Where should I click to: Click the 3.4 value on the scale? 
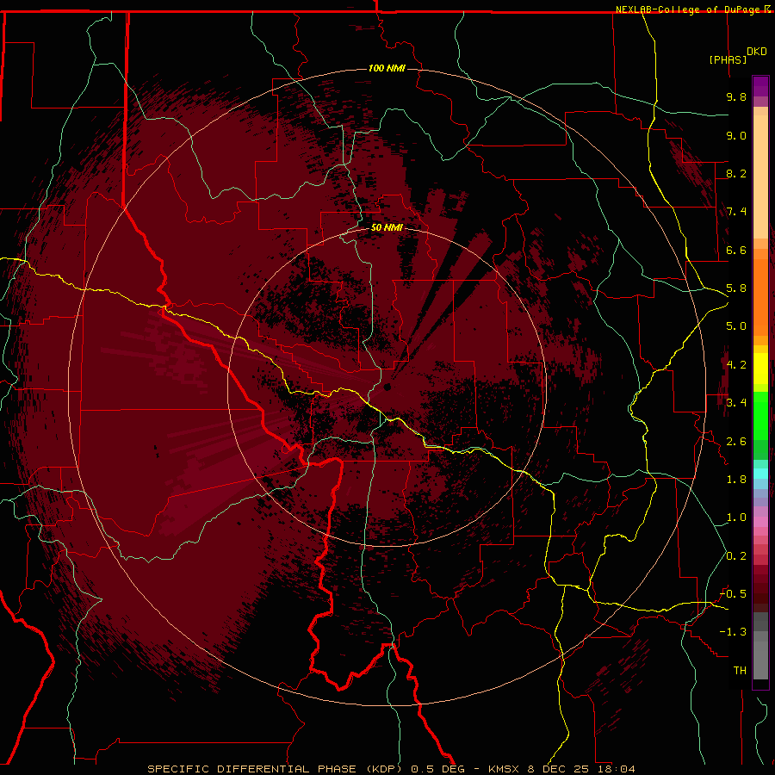(x=736, y=403)
